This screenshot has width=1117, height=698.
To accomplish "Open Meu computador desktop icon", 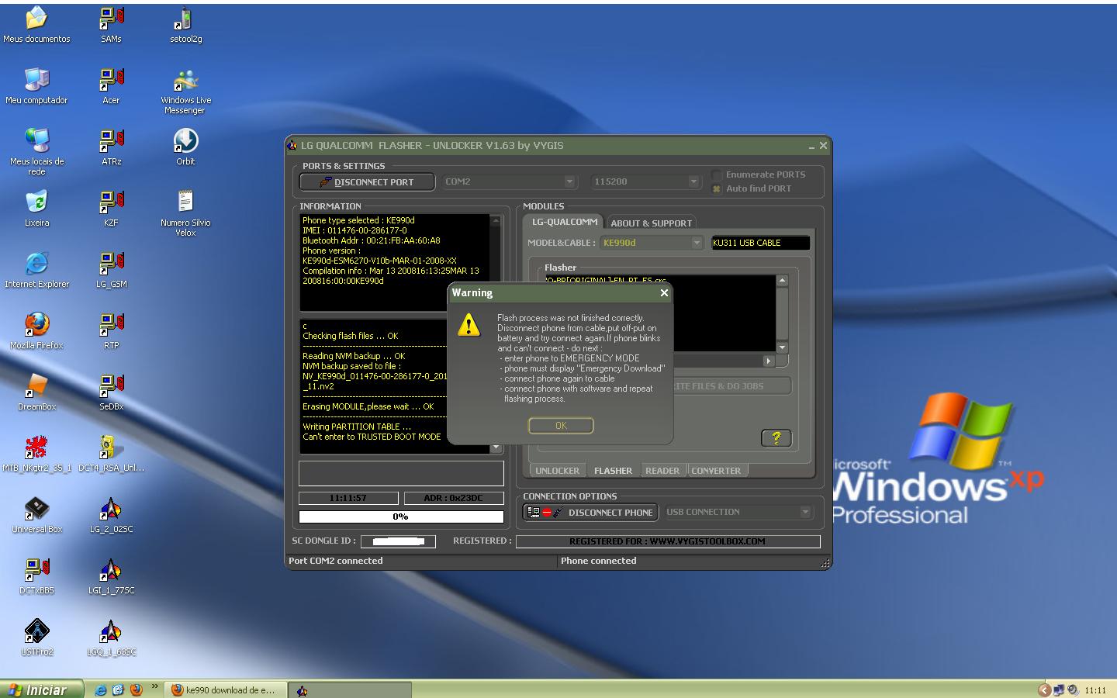I will pos(36,86).
